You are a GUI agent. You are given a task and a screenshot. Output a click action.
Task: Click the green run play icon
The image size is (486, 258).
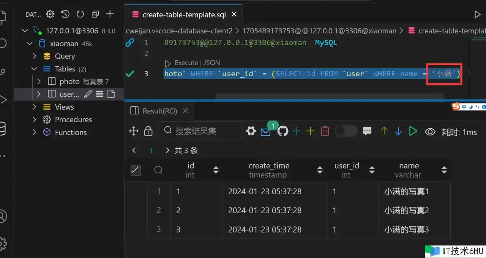[x=413, y=131]
